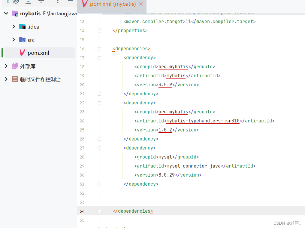Viewport: 305px width, 228px height.
Task: Select the mybatis project name label
Action: click(x=30, y=14)
